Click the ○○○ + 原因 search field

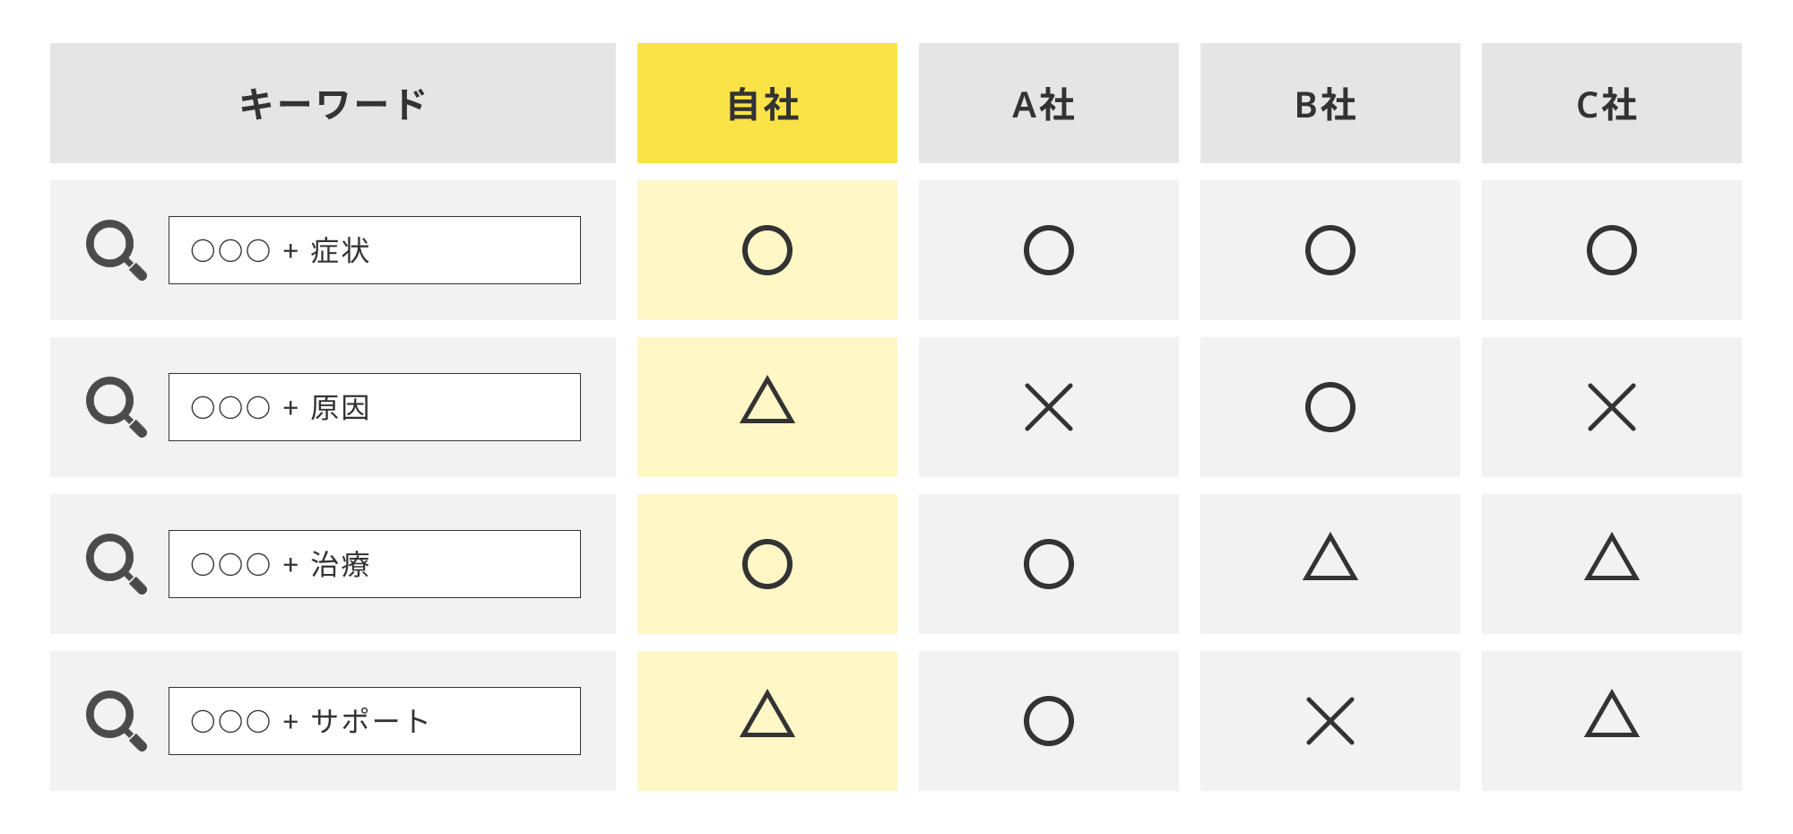click(375, 407)
